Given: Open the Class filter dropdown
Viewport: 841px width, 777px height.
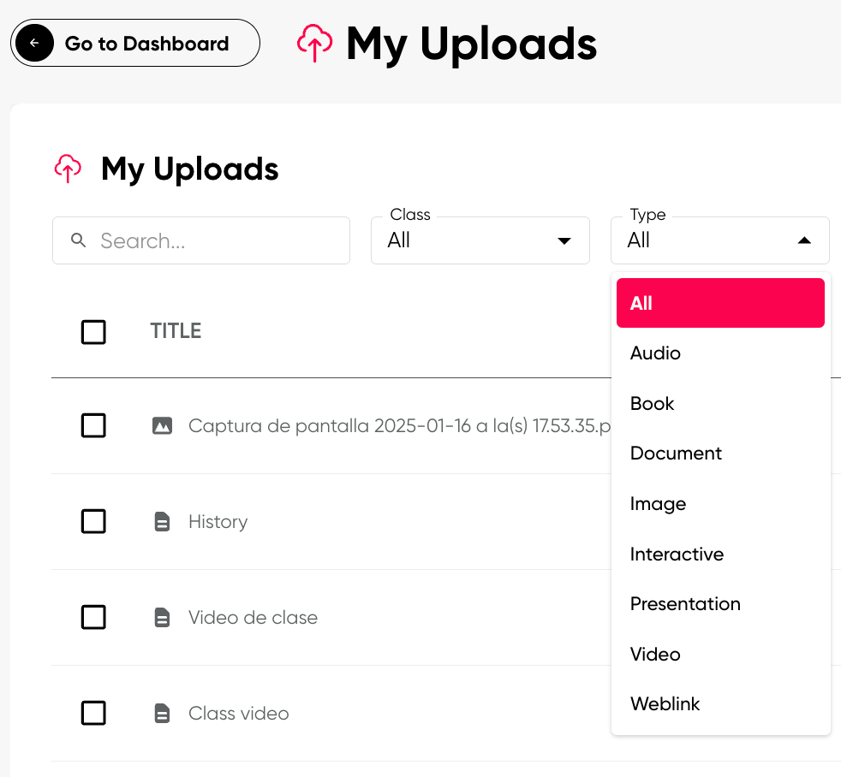Looking at the screenshot, I should click(480, 240).
